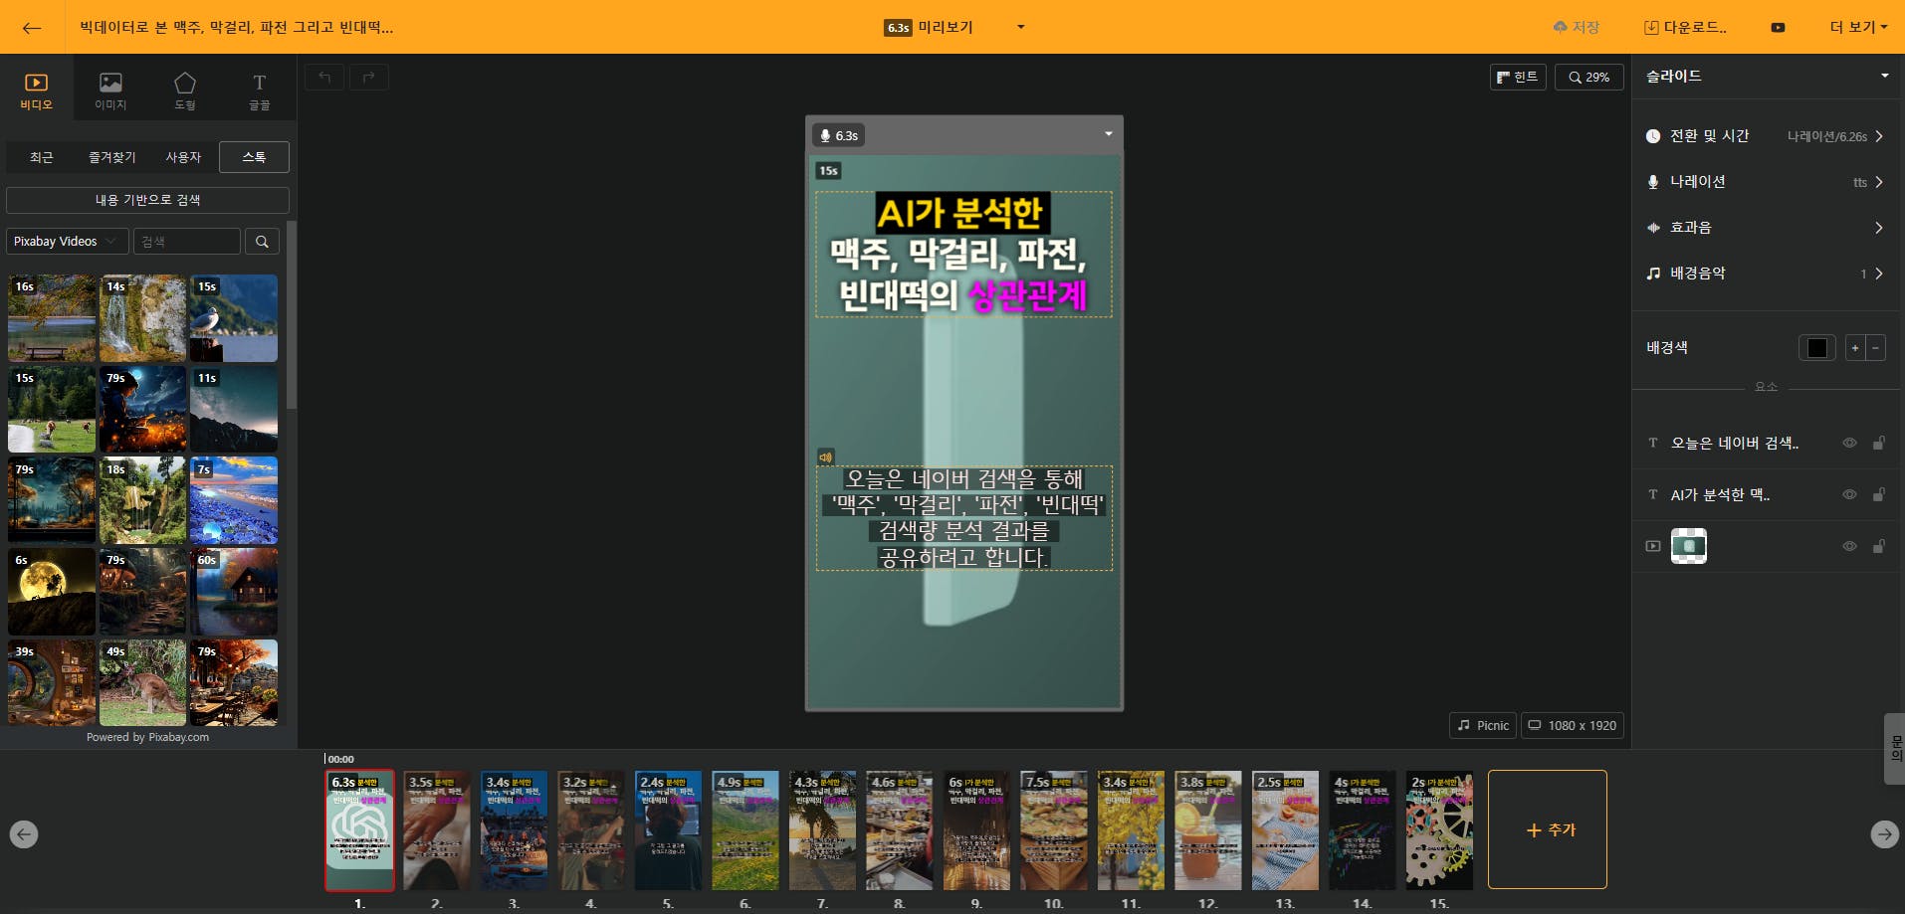Screen dimensions: 1905x914
Task: Select the 오늘은 네이버 검색.. layer row
Action: pyautogui.click(x=1765, y=444)
